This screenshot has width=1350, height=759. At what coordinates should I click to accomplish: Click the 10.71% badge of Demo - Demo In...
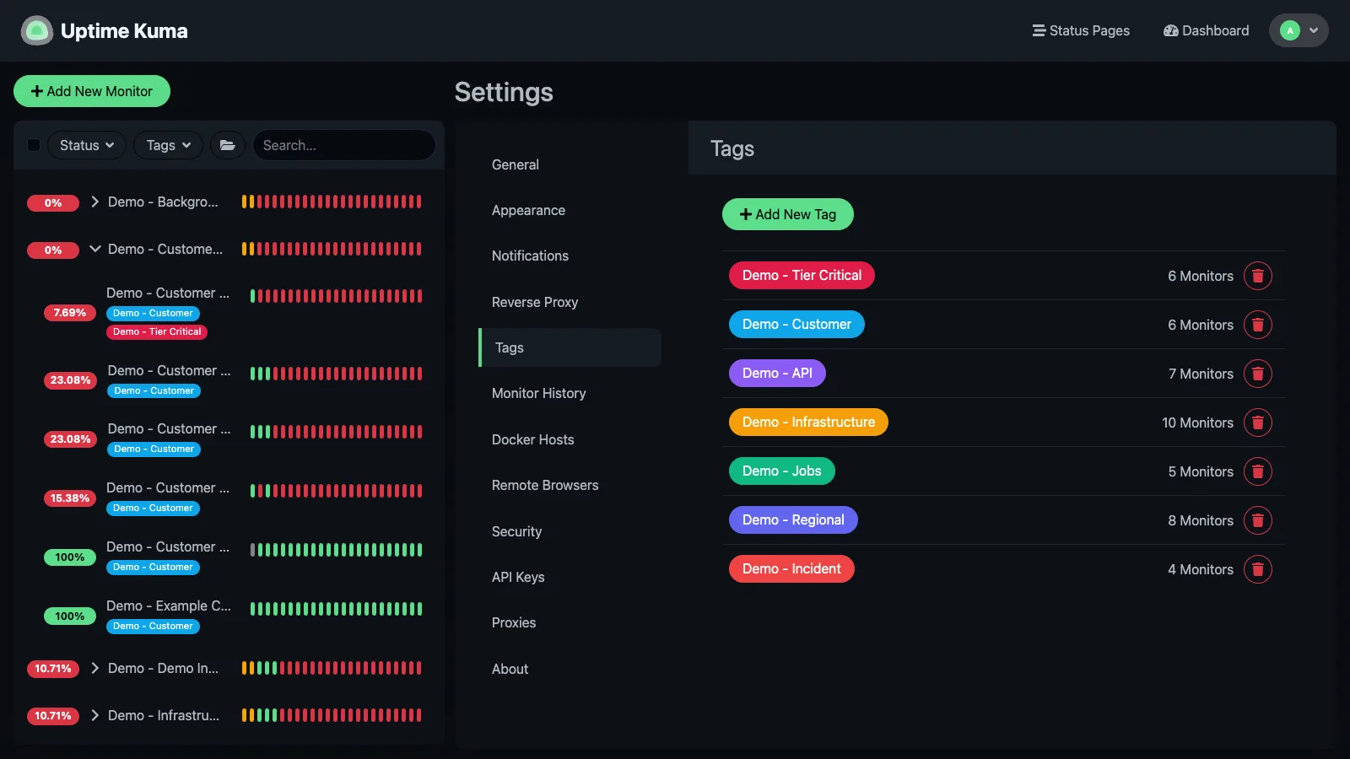(53, 669)
